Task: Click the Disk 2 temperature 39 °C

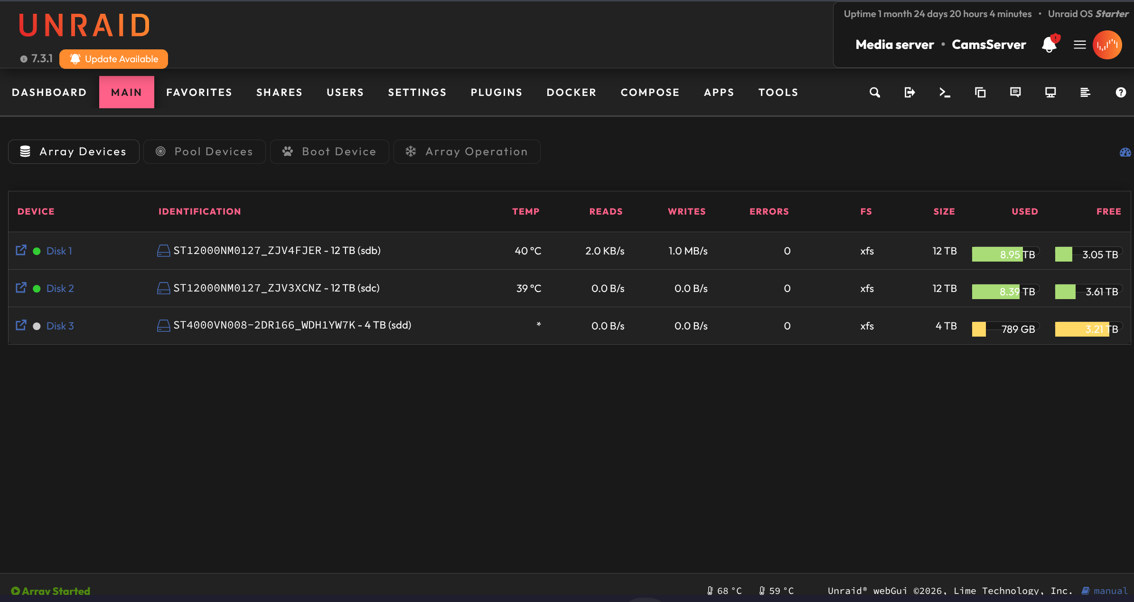Action: click(529, 289)
